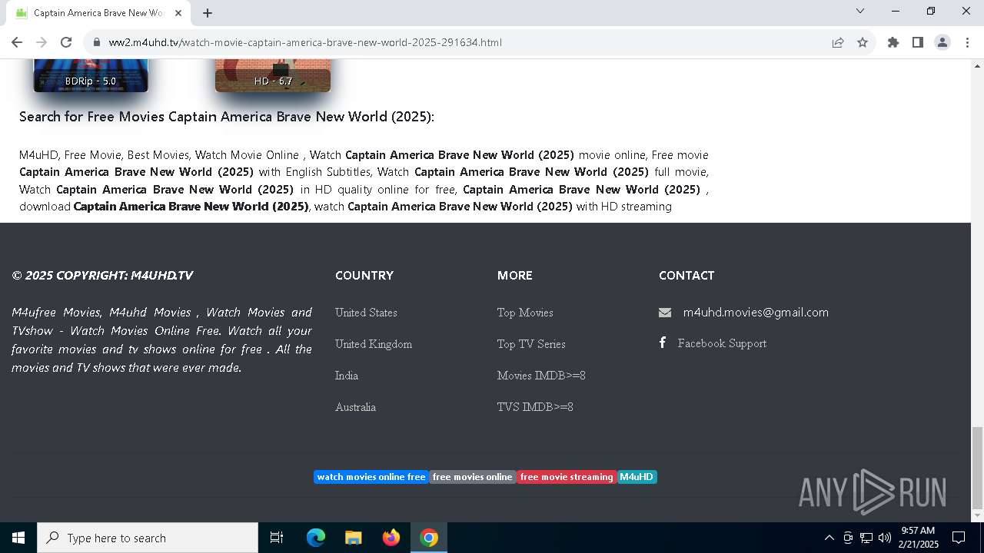Open Top TV Series link
Viewport: 984px width, 553px height.
coord(531,344)
